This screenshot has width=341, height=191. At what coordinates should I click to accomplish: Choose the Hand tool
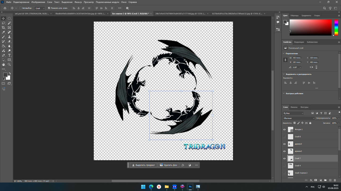click(x=3, y=64)
